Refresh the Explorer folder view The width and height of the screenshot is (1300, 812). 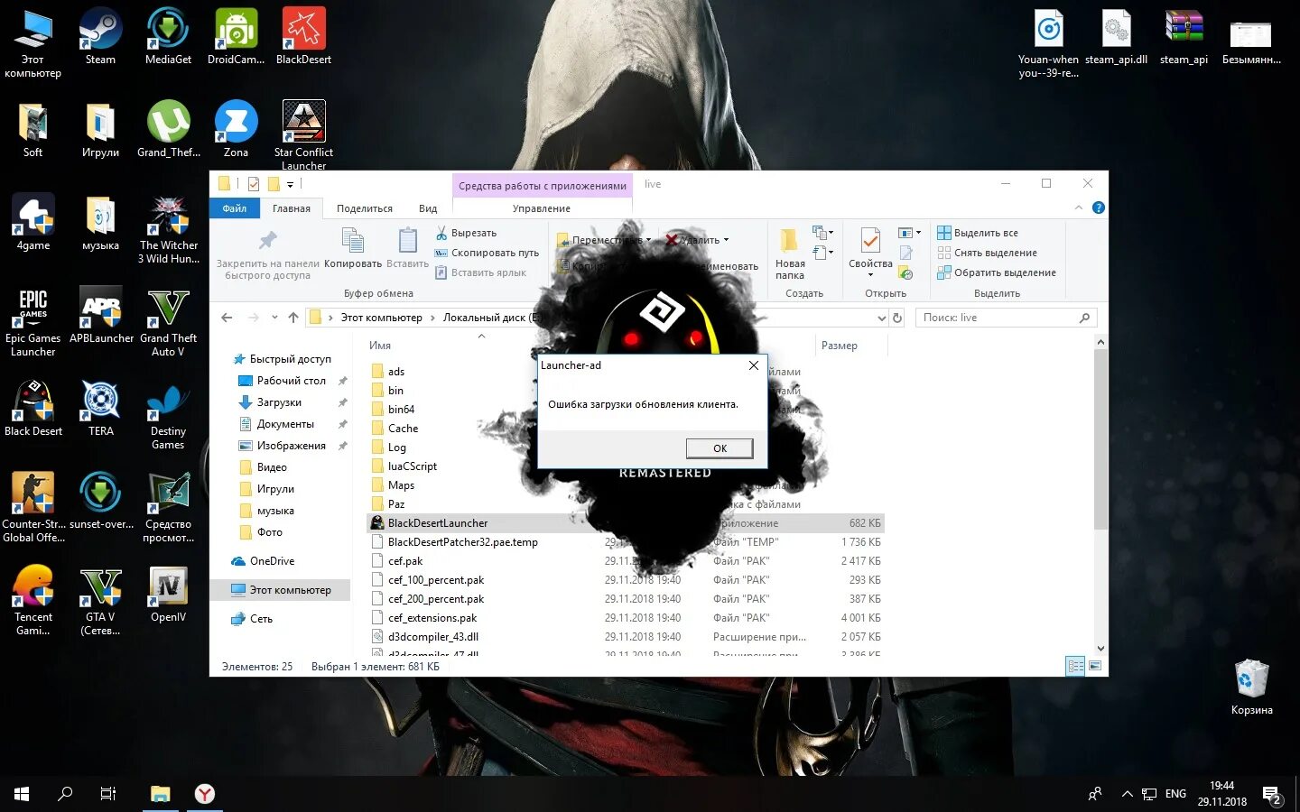pyautogui.click(x=897, y=318)
